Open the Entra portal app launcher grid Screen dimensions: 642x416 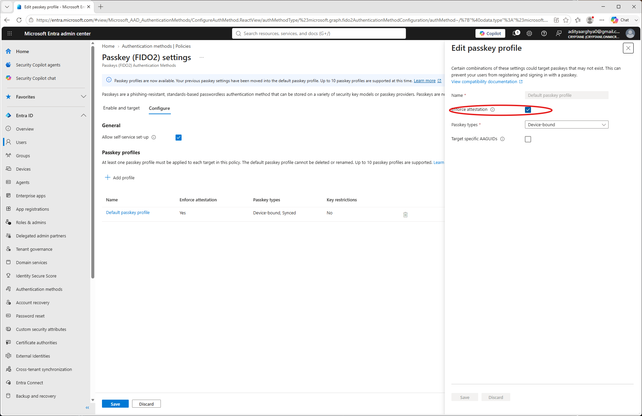click(x=10, y=33)
